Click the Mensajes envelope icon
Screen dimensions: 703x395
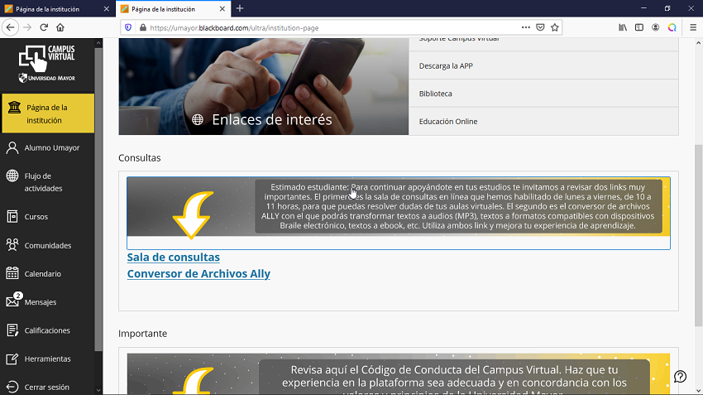tap(12, 301)
